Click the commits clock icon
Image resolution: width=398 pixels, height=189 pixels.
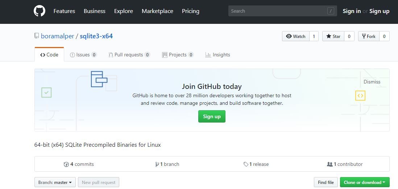pos(66,164)
